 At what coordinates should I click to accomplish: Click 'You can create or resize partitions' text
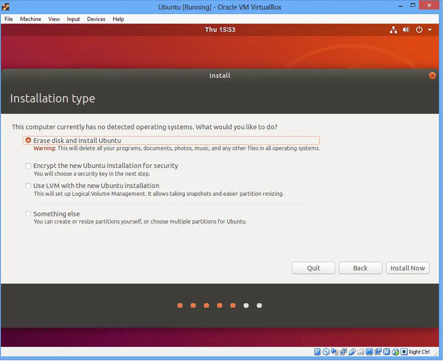[x=140, y=222]
